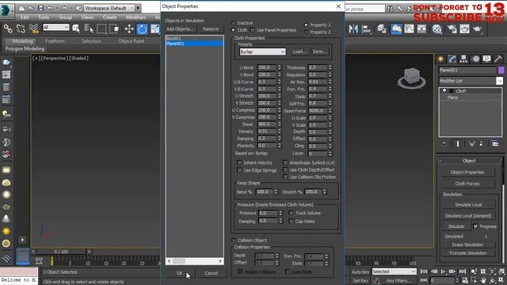The width and height of the screenshot is (507, 285).
Task: Click the Configure Modifier Sets icon
Action: tap(495, 143)
